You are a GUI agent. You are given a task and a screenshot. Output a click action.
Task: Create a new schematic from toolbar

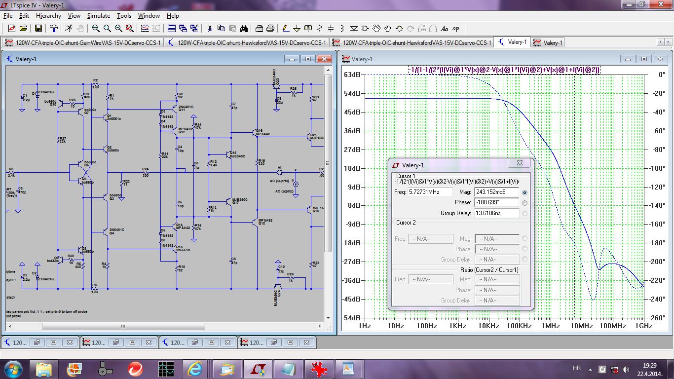point(11,29)
